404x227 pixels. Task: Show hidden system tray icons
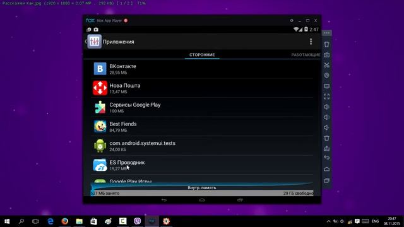tap(328, 221)
